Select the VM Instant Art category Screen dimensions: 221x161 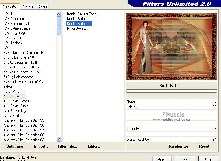click(x=15, y=33)
